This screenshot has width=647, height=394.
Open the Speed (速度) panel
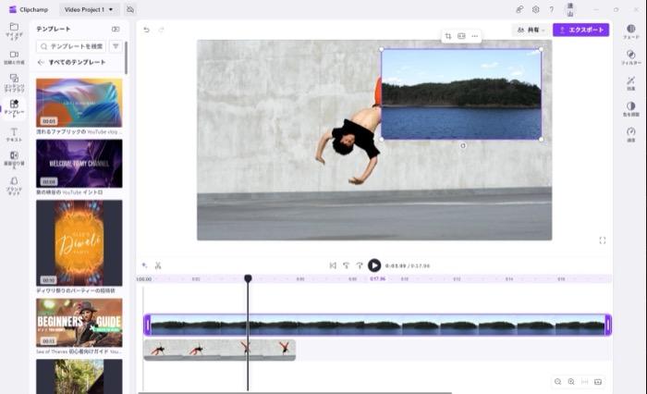(x=631, y=135)
